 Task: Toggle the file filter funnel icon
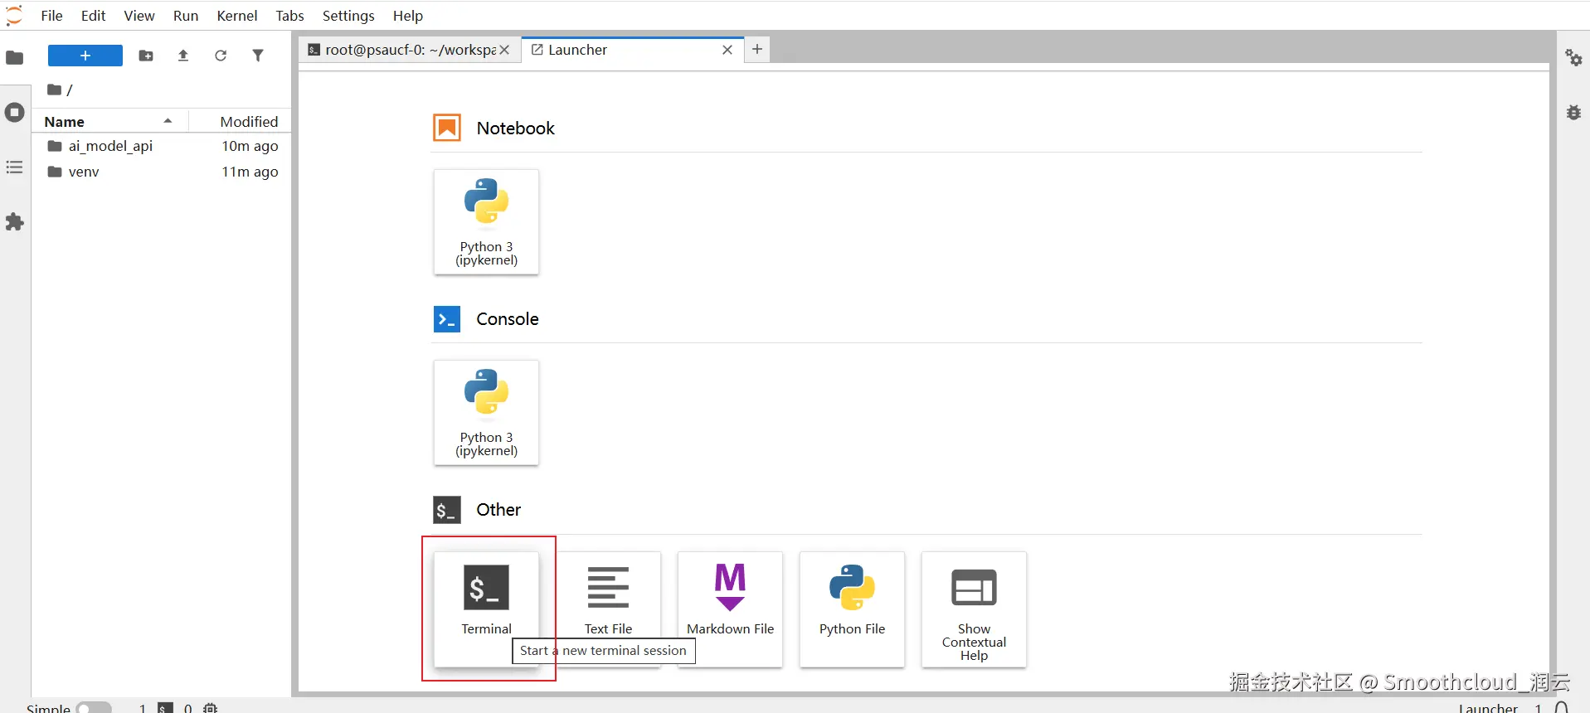click(258, 56)
